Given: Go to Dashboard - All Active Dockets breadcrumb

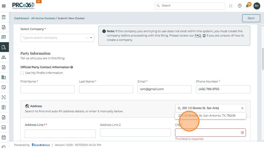Looking at the screenshot, I should (x=35, y=18).
